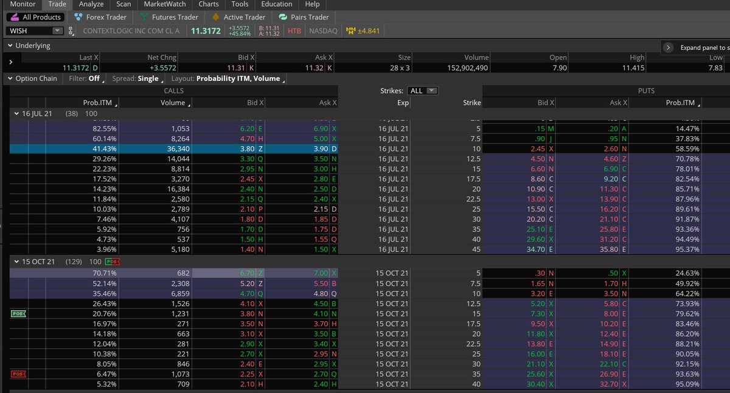Collapse the Underlying section
This screenshot has height=393, width=730.
(x=10, y=46)
